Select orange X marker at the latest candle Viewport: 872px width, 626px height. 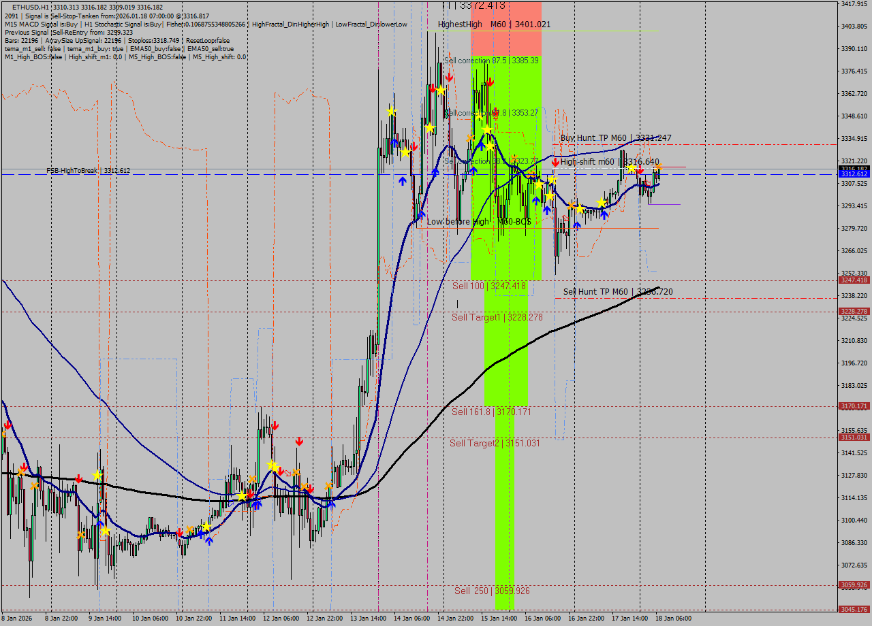pos(658,166)
